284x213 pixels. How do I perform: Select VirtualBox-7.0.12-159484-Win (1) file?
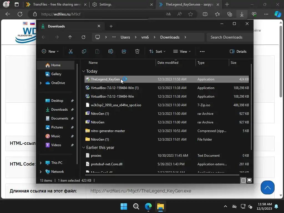(167, 88)
